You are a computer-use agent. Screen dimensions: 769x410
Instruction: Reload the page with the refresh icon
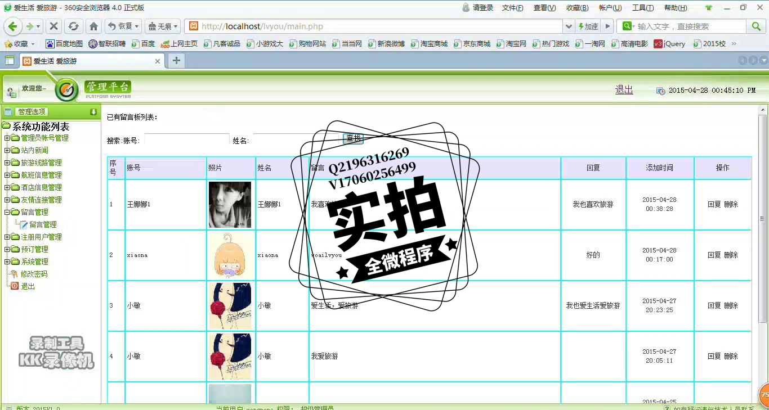pos(73,26)
